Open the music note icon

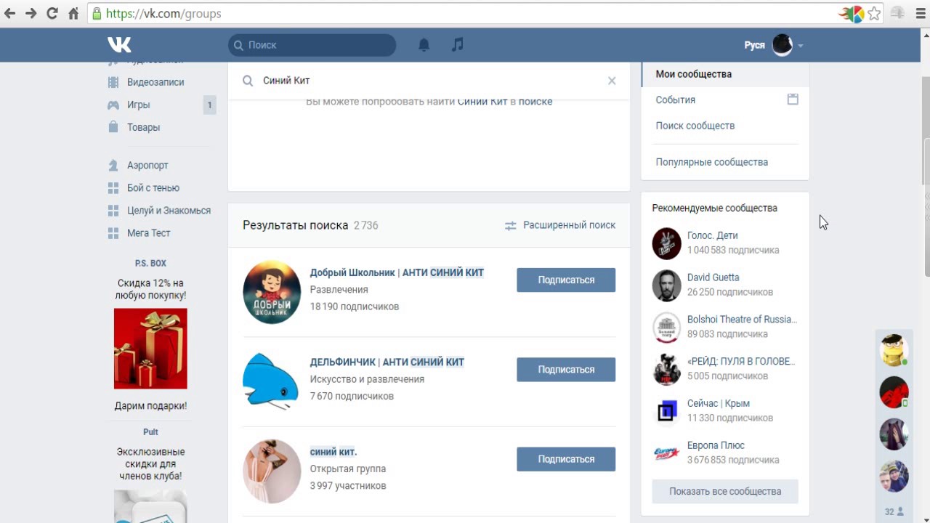pyautogui.click(x=457, y=45)
